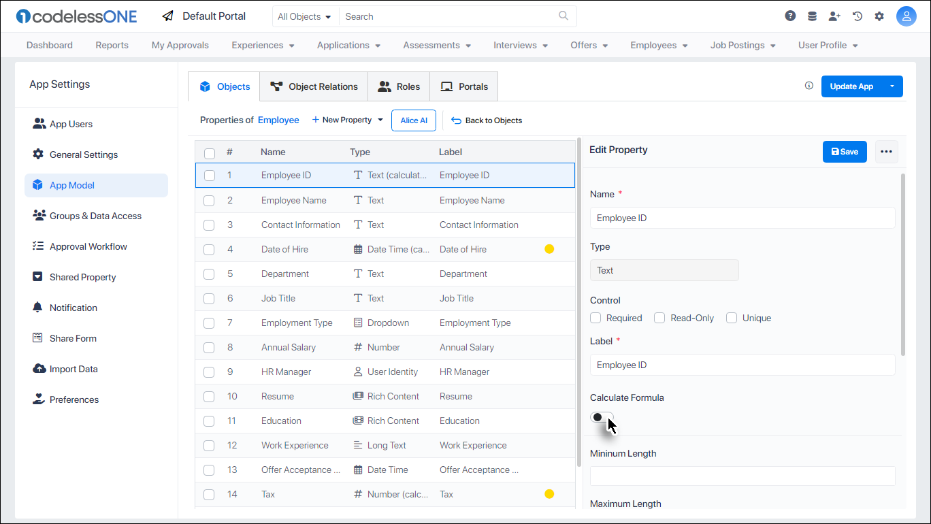Click the yellow dot in Date of Hire row

pyautogui.click(x=549, y=249)
